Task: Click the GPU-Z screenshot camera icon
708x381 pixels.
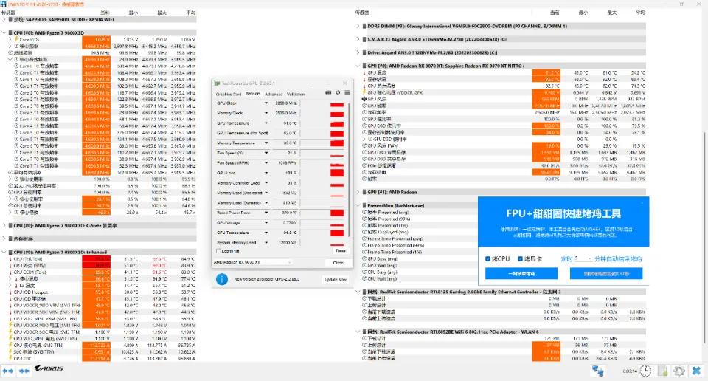Action: (x=327, y=92)
